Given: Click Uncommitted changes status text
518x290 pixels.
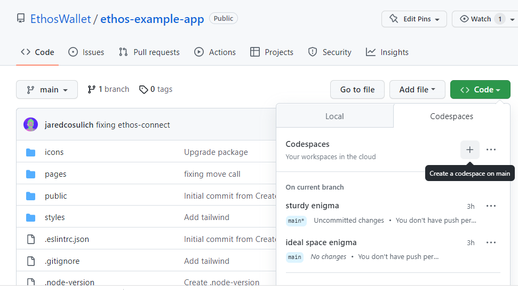Looking at the screenshot, I should pos(349,220).
